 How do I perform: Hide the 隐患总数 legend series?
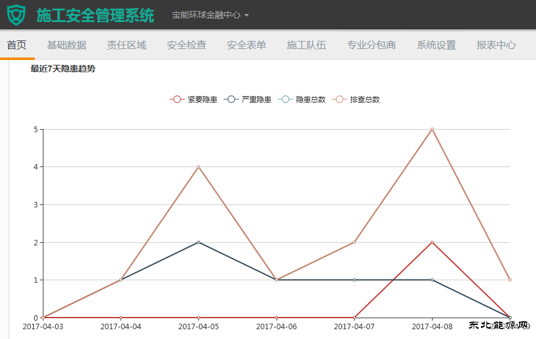click(302, 99)
